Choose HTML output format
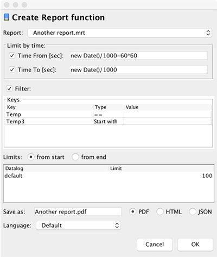217x257 pixels. pyautogui.click(x=160, y=211)
